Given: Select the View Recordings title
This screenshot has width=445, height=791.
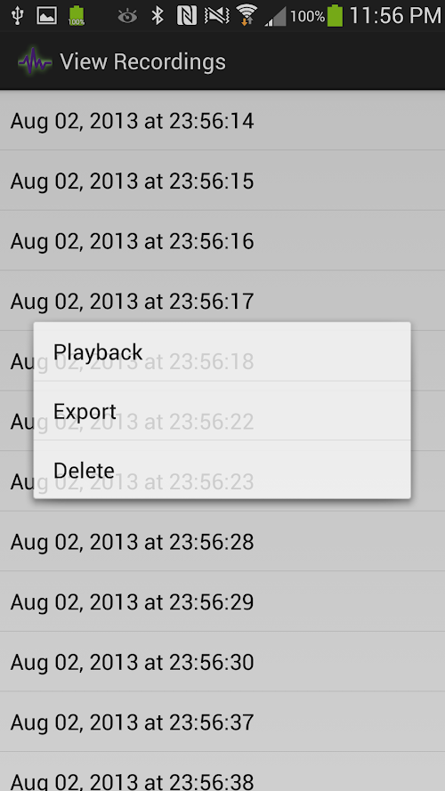Looking at the screenshot, I should [x=142, y=61].
